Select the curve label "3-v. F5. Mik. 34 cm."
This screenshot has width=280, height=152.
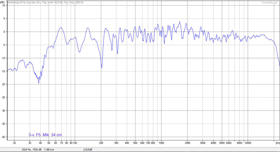pyautogui.click(x=45, y=135)
